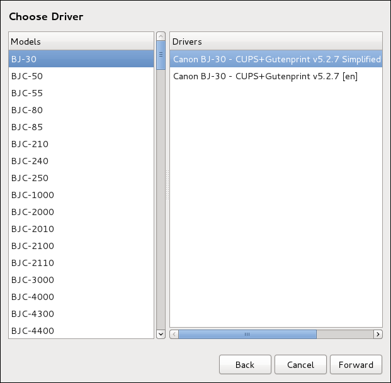Choose the BJC-85 printer model
Viewport: 391px width, 383px height.
pos(81,127)
